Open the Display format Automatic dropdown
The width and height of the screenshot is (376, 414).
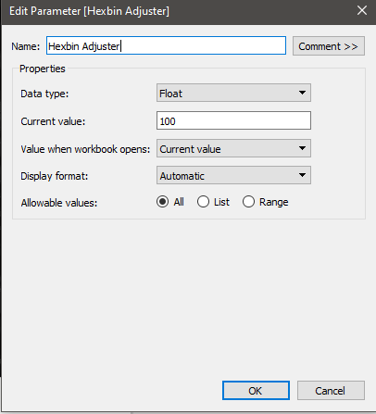pyautogui.click(x=233, y=175)
